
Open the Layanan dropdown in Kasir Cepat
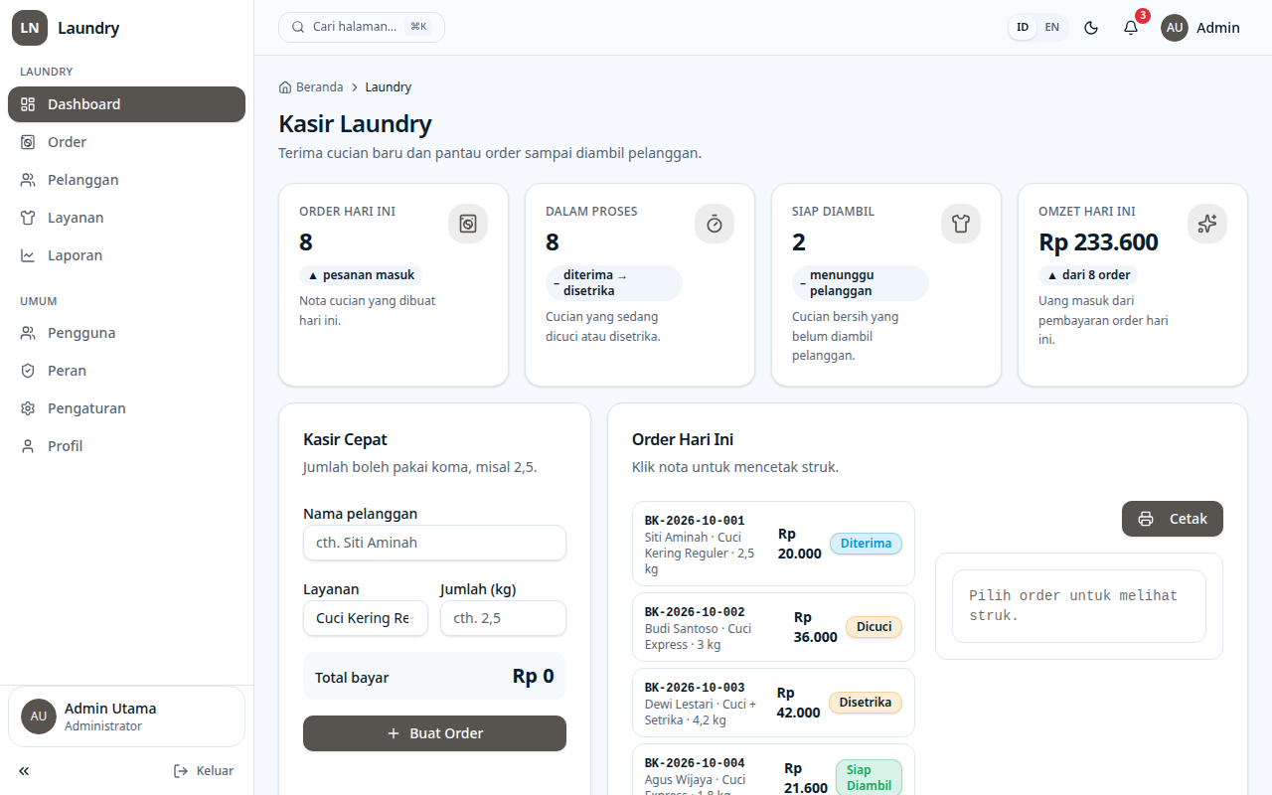pyautogui.click(x=366, y=618)
